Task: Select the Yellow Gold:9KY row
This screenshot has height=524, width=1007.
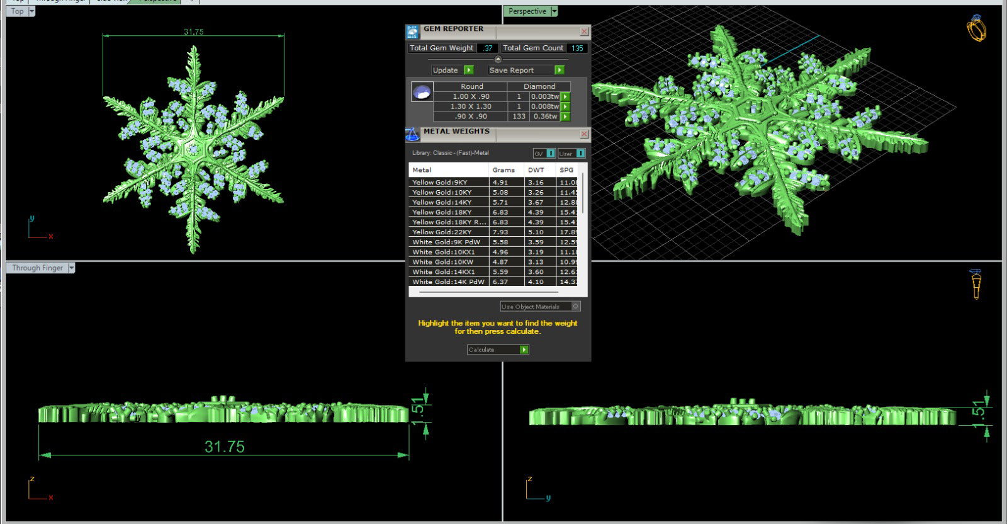Action: coord(493,182)
